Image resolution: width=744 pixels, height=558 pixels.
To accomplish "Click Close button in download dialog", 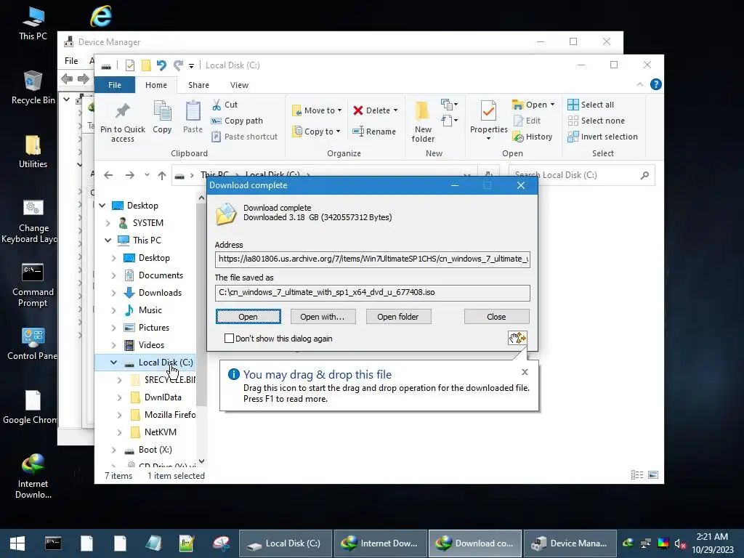I will coord(496,317).
